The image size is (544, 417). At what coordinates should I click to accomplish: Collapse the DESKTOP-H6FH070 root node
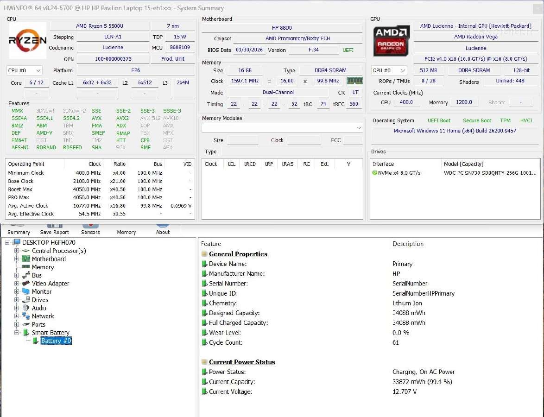(x=7, y=242)
